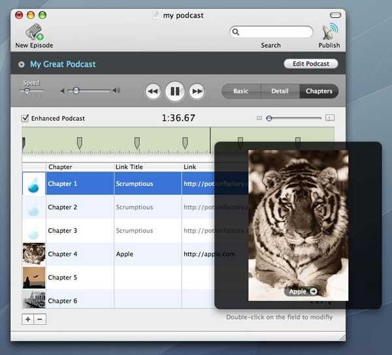Click Apple link title in Chapter 4 row

pos(125,254)
